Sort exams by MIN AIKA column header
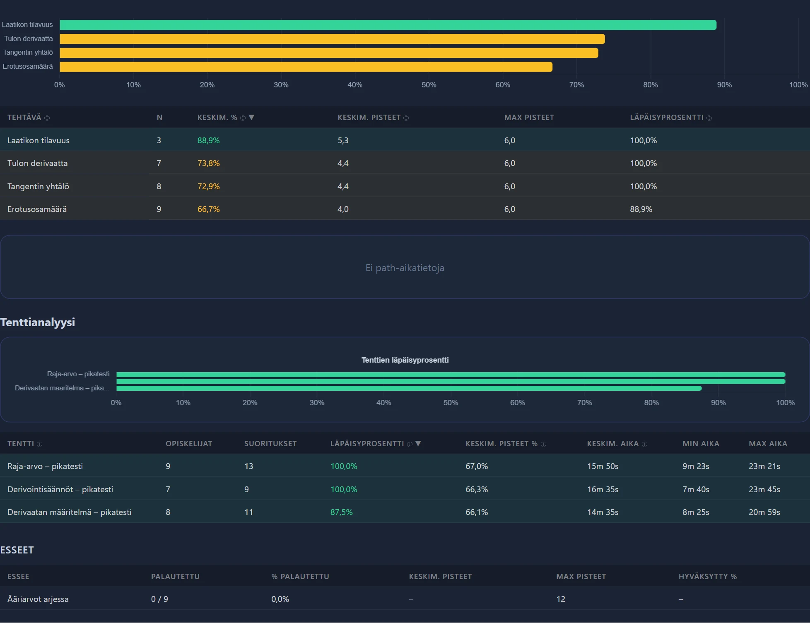Viewport: 810px width, 623px height. point(701,444)
